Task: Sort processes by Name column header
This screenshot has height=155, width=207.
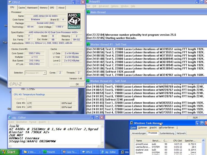Action: coord(143,141)
